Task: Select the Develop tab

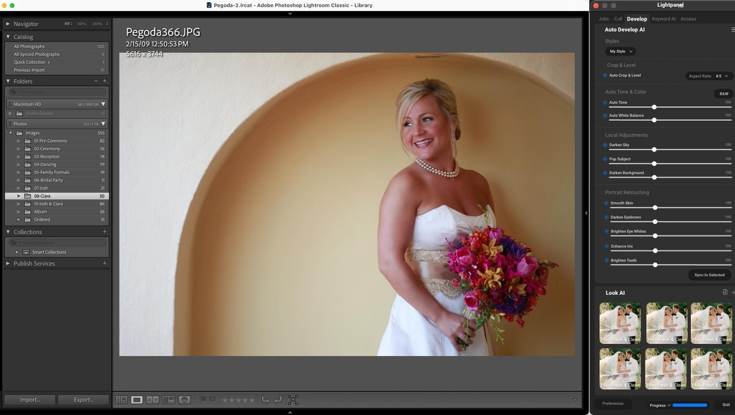Action: (x=637, y=19)
